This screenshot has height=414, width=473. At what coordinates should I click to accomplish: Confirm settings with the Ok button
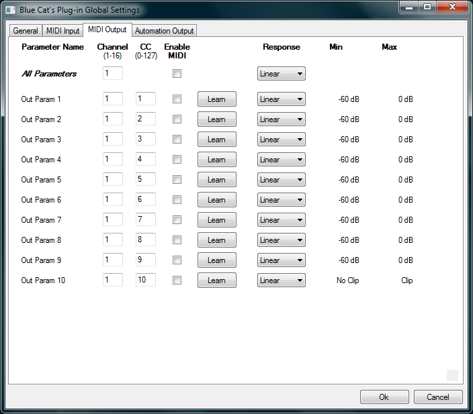384,397
